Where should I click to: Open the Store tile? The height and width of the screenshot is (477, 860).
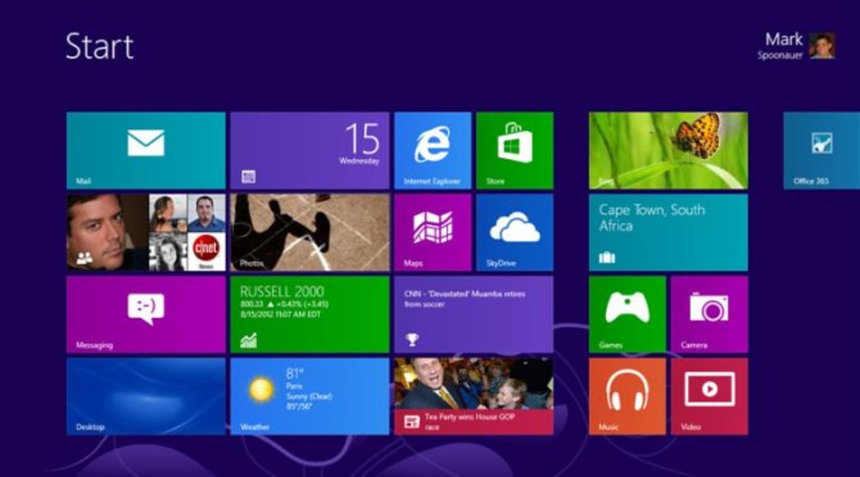pyautogui.click(x=514, y=150)
